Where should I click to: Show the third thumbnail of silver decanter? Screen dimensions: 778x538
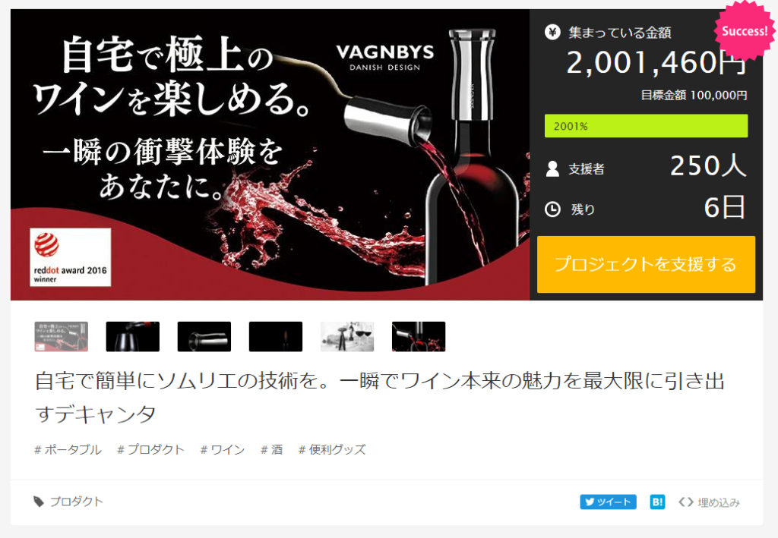pos(204,336)
